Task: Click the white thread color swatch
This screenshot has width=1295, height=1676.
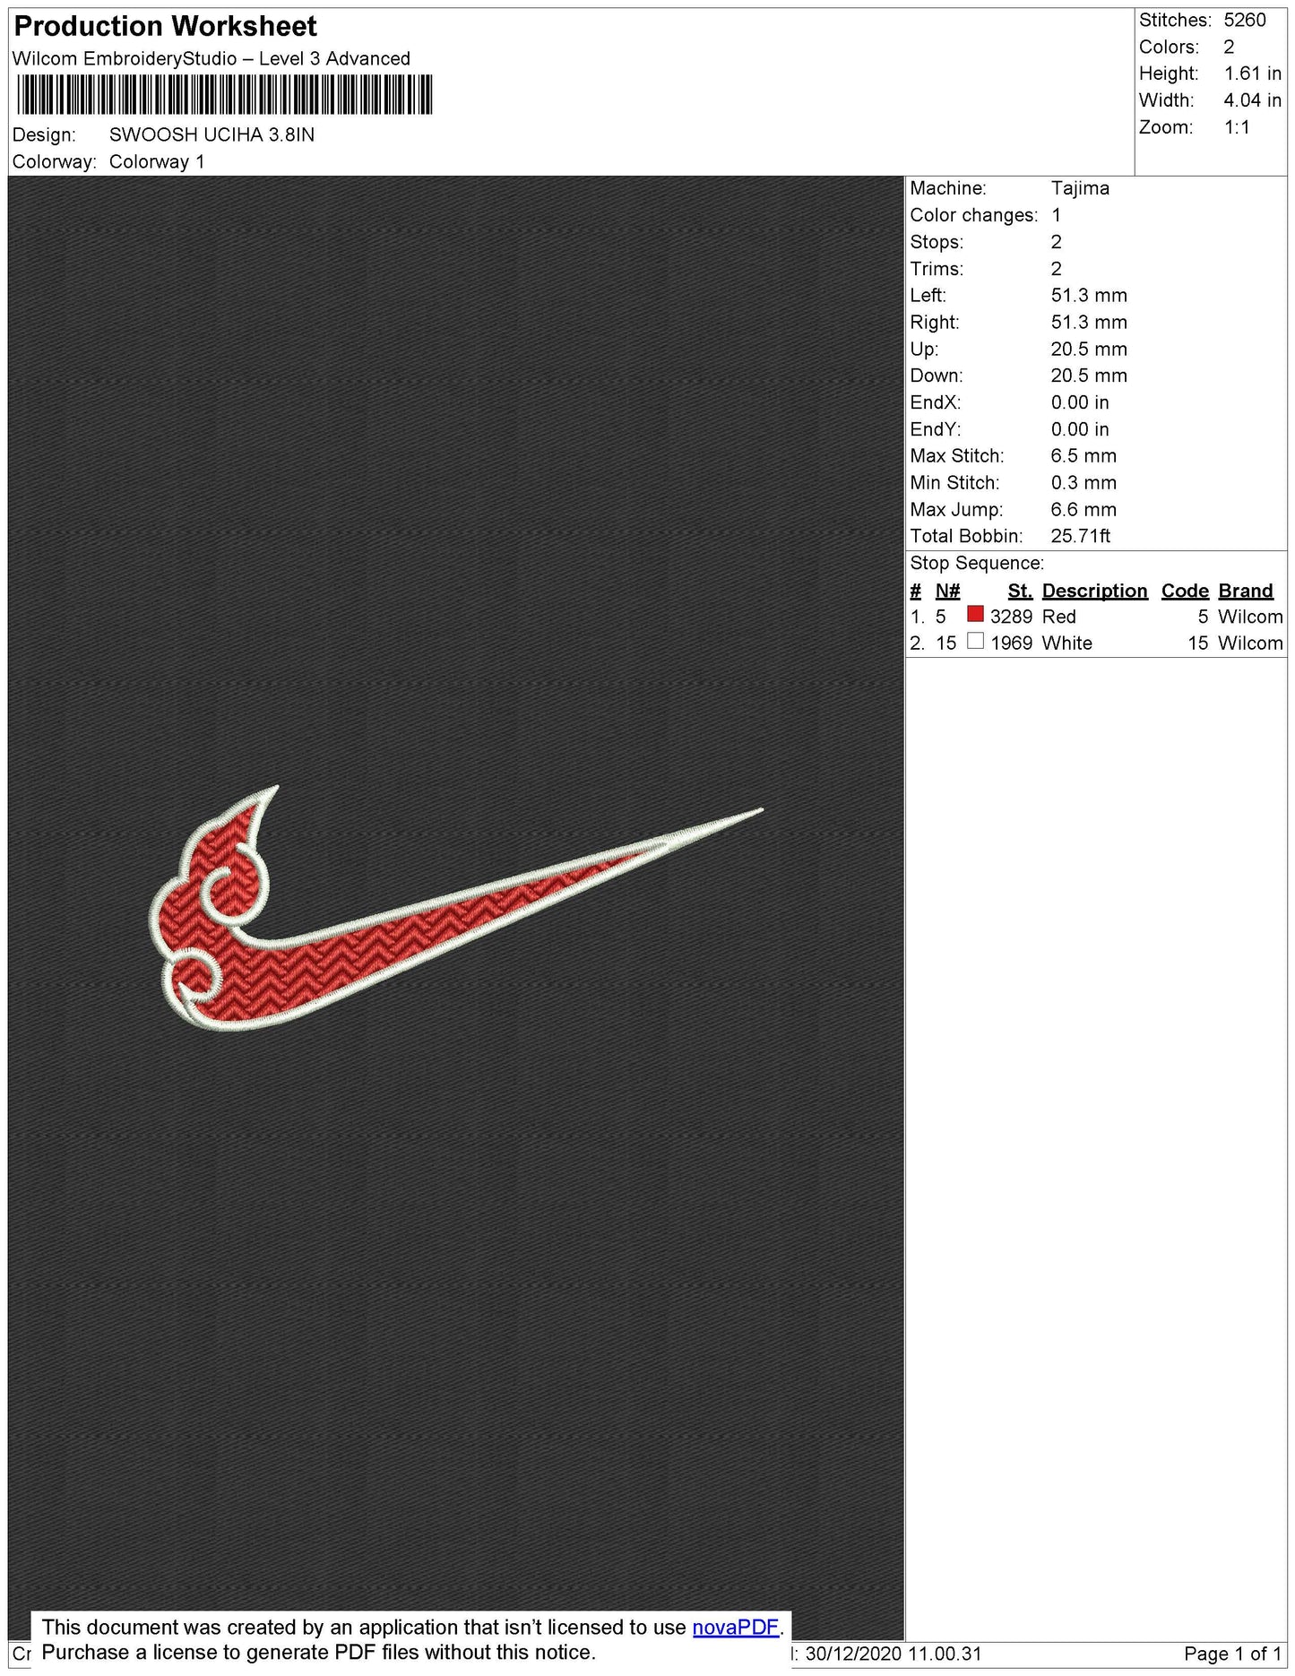Action: pyautogui.click(x=975, y=641)
